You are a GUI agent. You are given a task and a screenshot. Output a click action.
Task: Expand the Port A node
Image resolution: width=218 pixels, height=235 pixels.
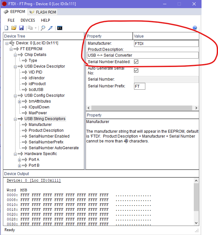(x=19, y=160)
